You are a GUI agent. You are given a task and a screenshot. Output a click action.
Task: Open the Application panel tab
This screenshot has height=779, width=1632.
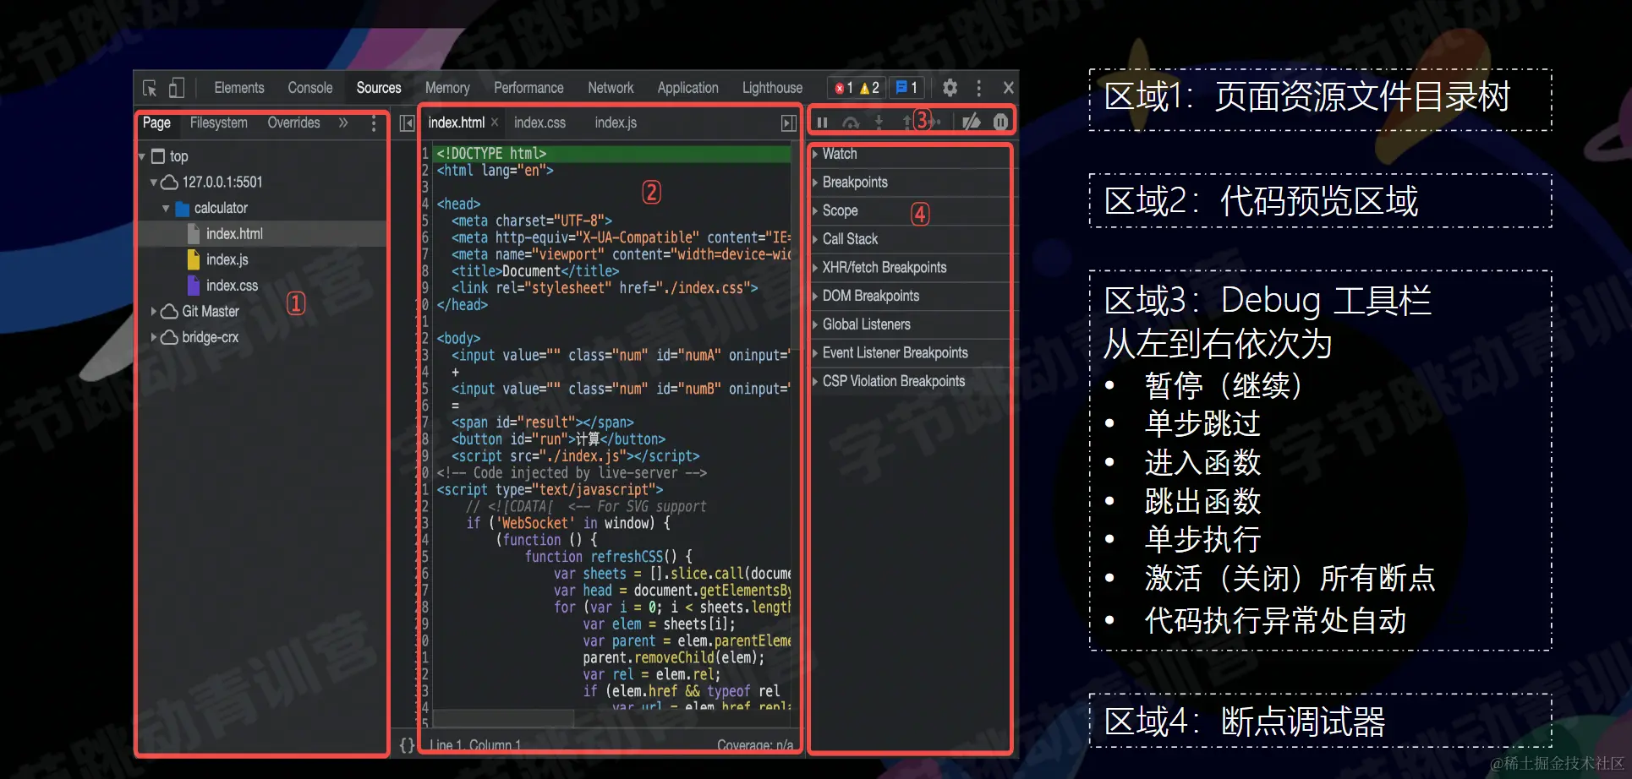click(688, 88)
